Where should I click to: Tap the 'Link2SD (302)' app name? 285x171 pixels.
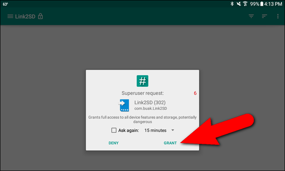(150, 102)
